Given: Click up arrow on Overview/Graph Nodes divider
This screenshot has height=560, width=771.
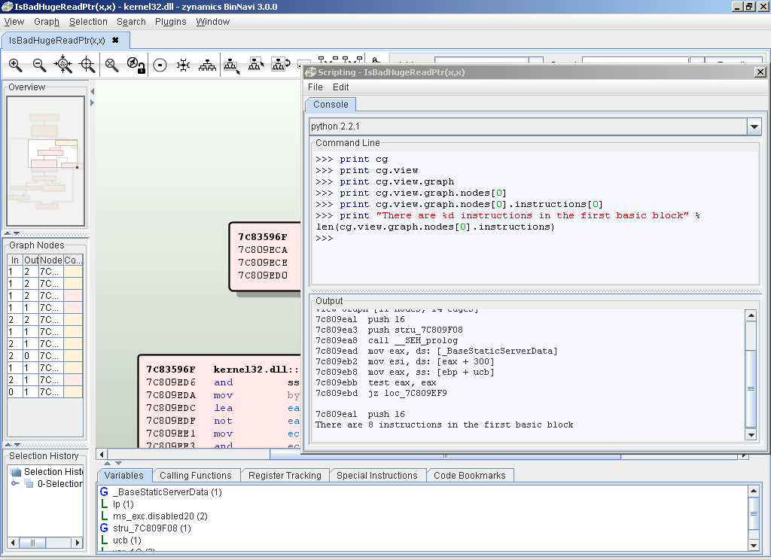Looking at the screenshot, I should (8, 233).
